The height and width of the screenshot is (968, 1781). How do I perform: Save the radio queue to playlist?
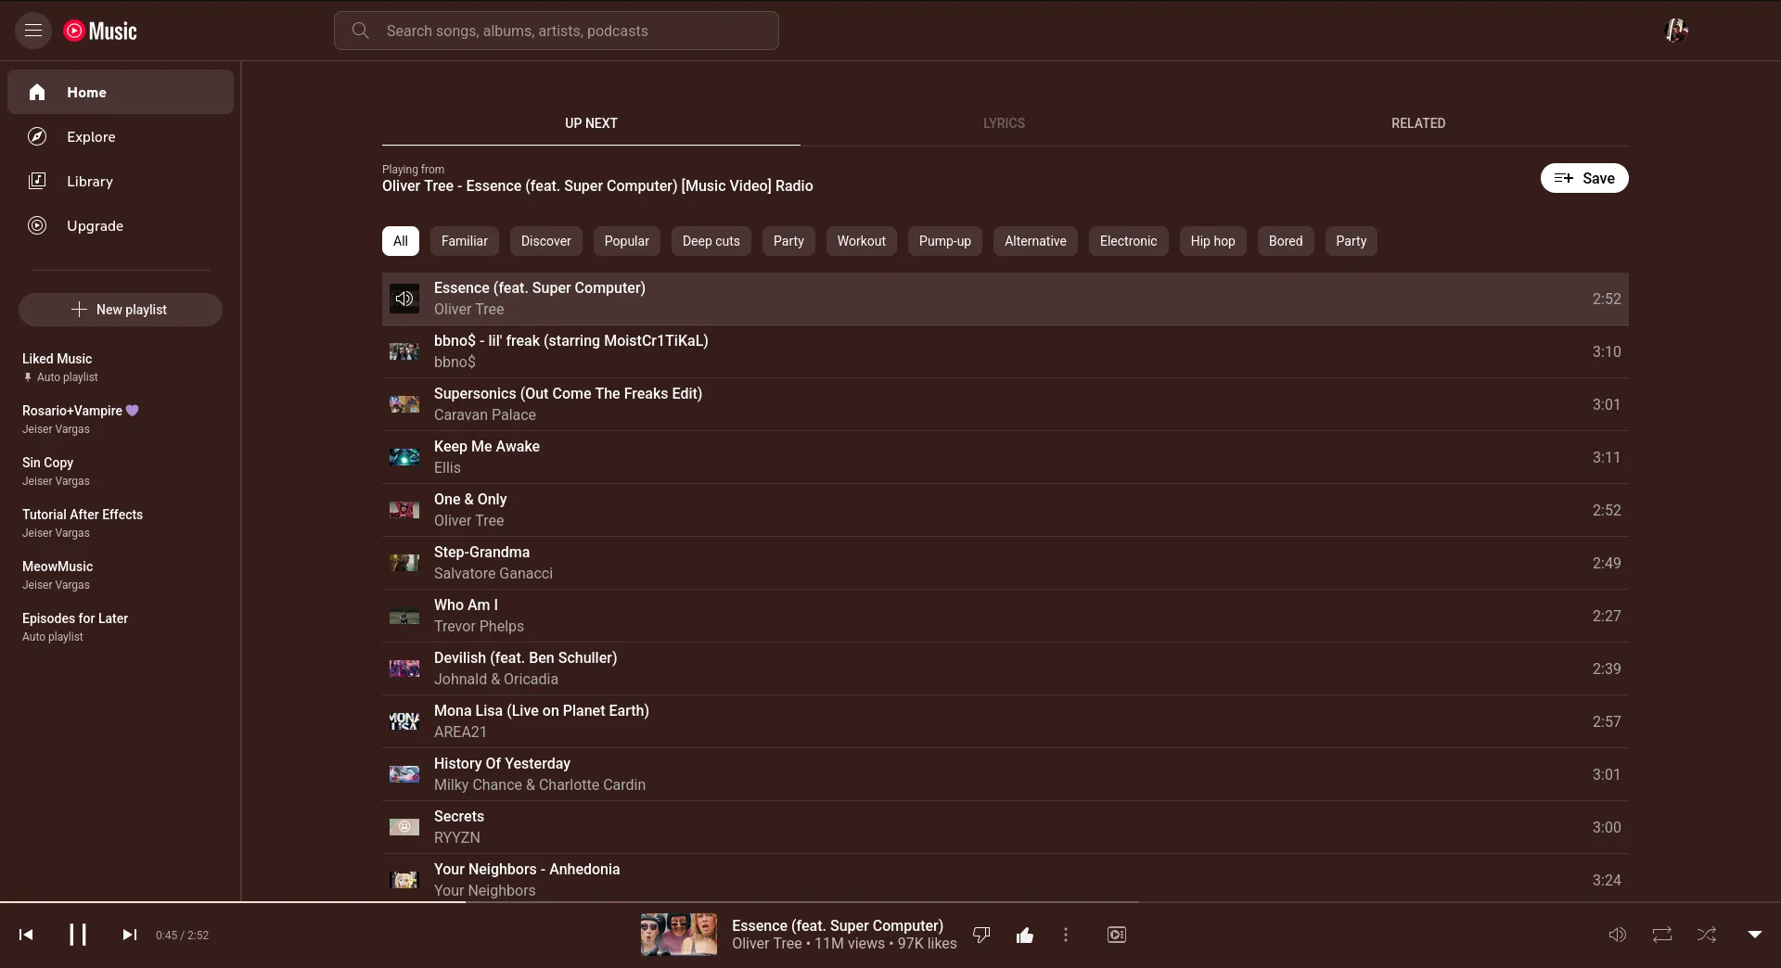(1584, 178)
